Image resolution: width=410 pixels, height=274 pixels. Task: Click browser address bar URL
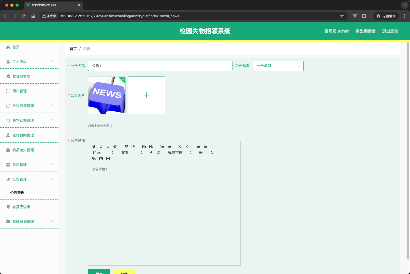pos(120,16)
